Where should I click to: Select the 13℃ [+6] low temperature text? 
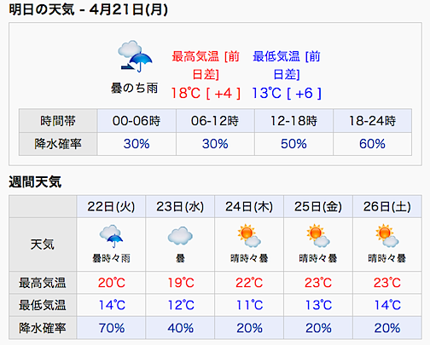point(287,93)
